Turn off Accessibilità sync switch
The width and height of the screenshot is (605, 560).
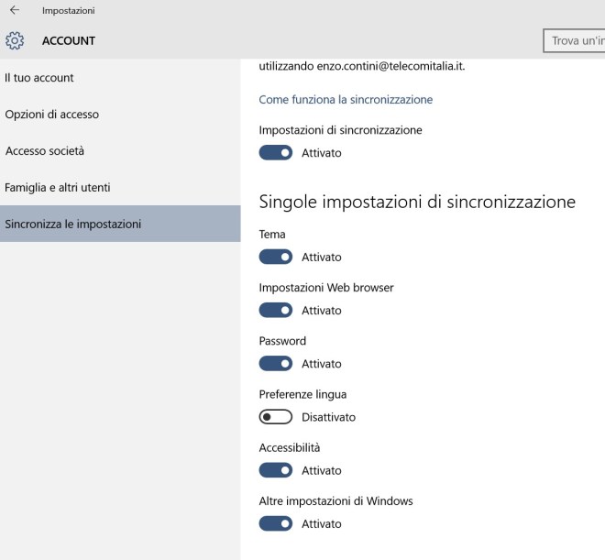click(x=276, y=470)
